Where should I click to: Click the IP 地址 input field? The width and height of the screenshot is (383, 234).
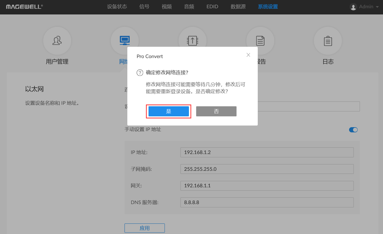(267, 152)
